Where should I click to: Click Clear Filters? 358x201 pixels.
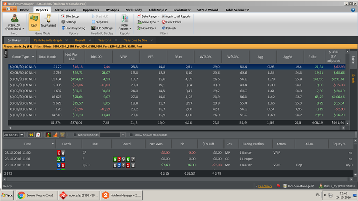pos(171,22)
